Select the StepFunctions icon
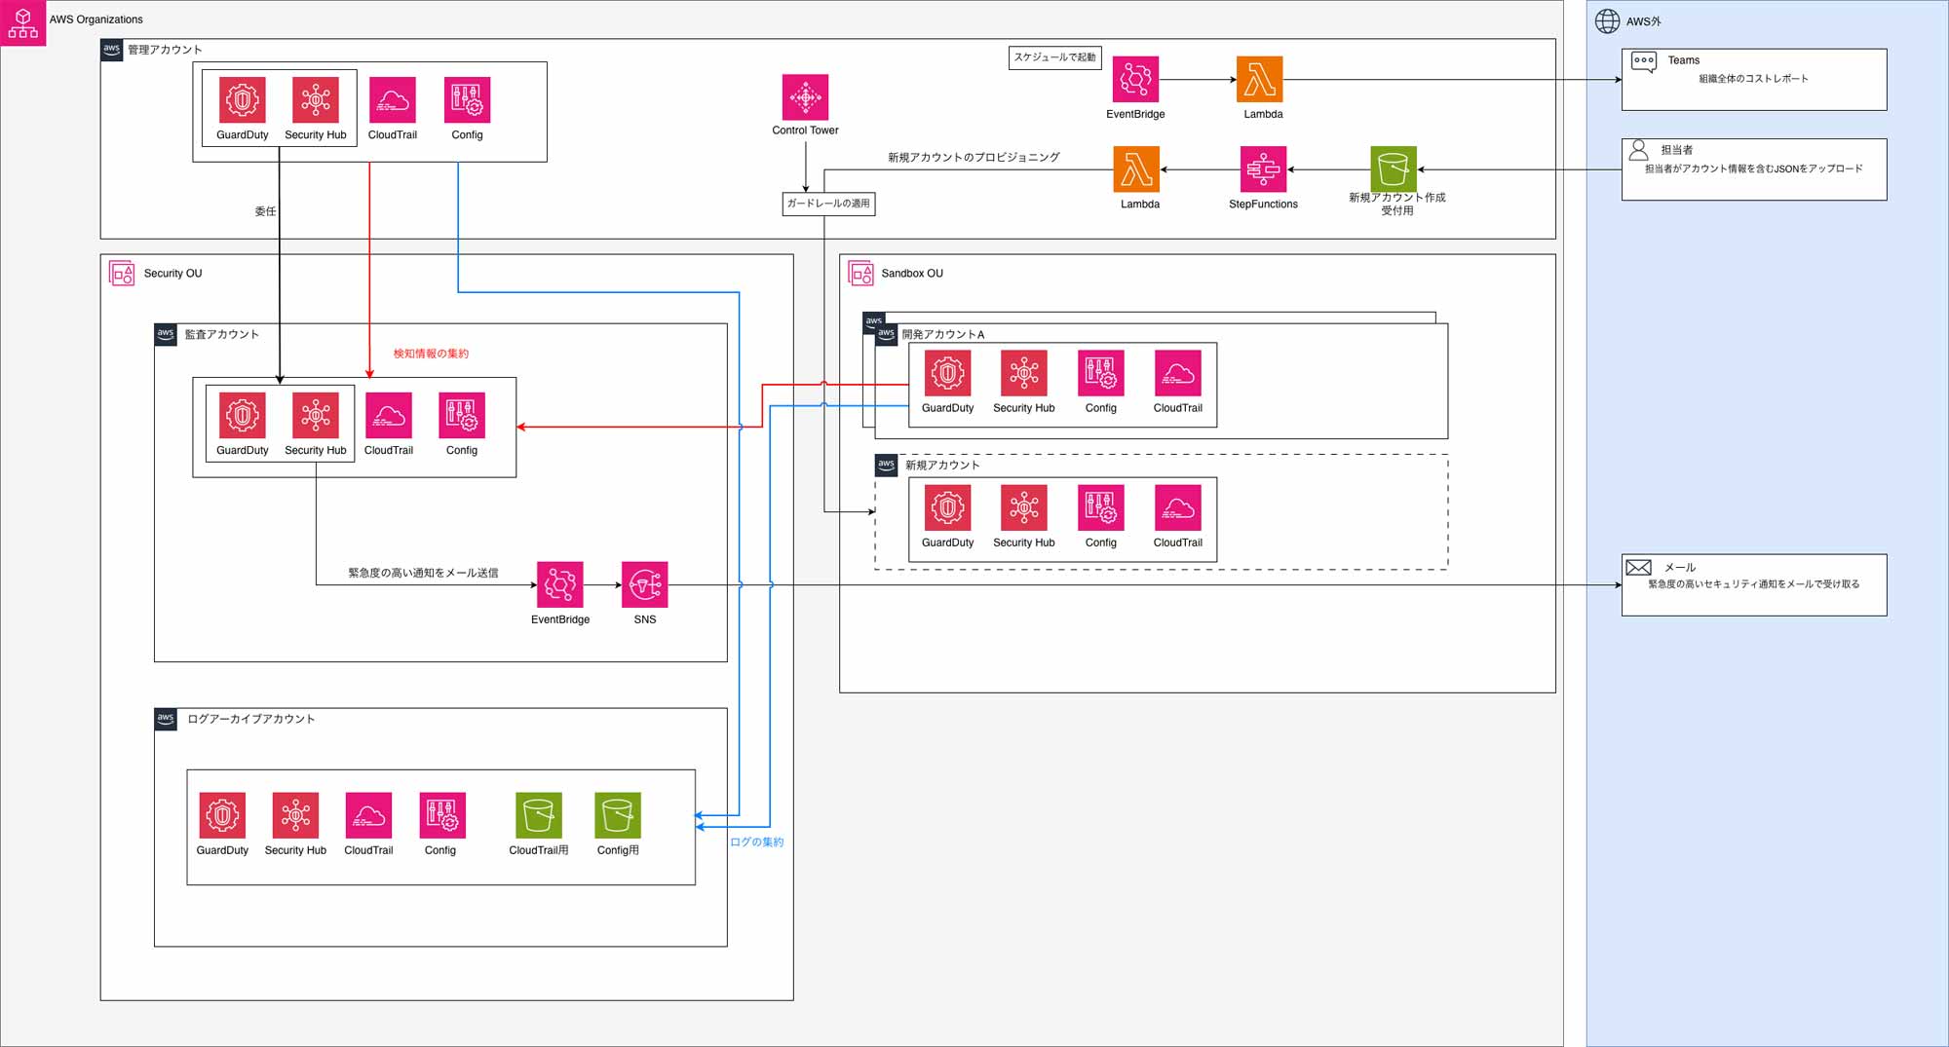Viewport: 1949px width, 1047px height. [1263, 169]
